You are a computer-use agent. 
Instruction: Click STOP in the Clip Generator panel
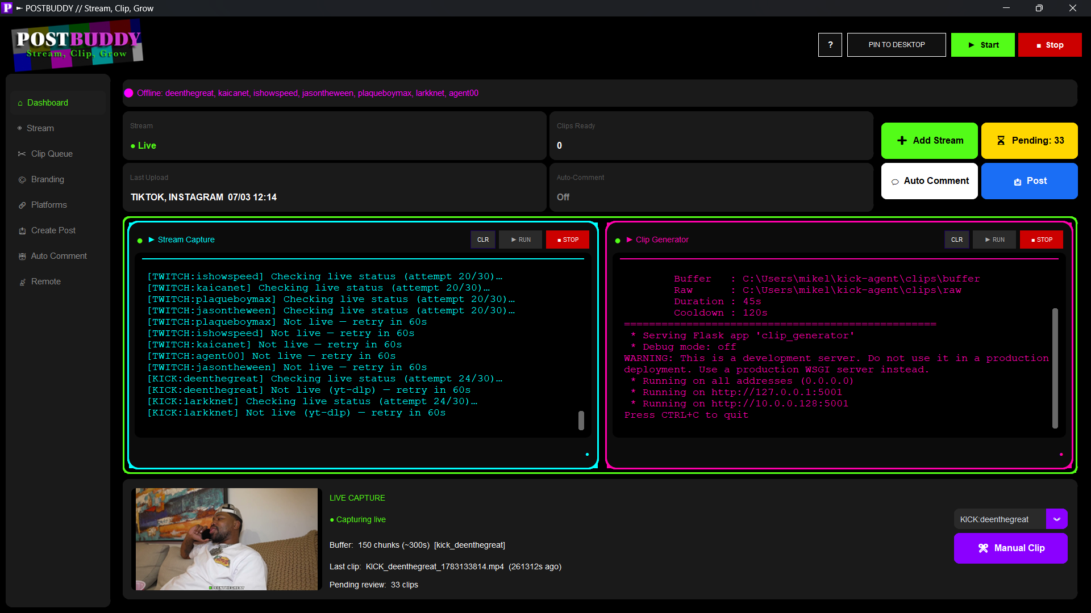click(x=1042, y=240)
